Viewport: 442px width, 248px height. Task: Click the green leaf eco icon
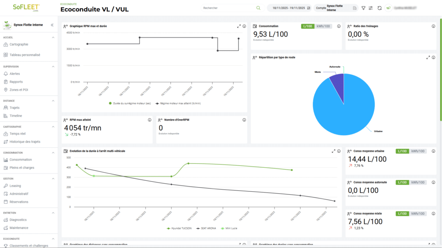[x=388, y=8]
